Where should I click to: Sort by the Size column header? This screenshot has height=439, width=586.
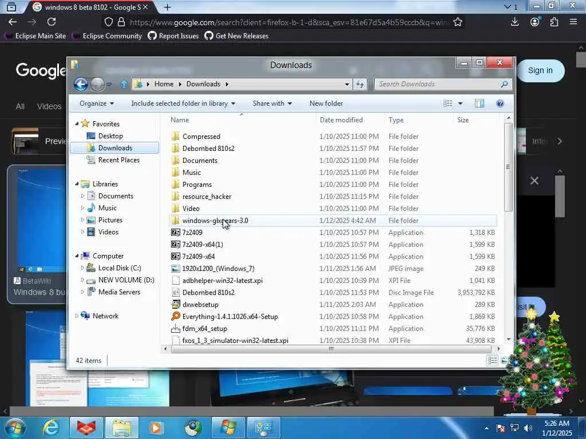(x=462, y=120)
